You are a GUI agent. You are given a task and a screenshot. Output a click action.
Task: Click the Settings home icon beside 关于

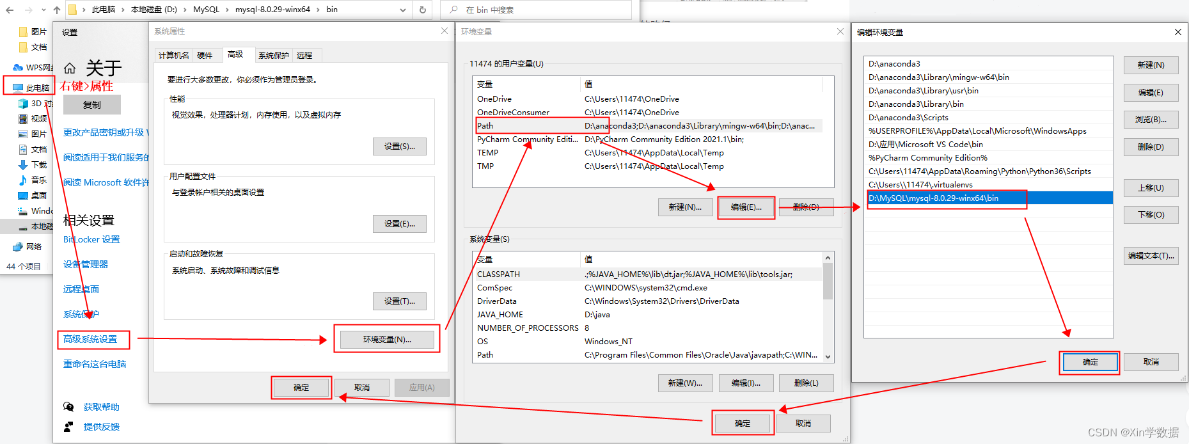(70, 68)
